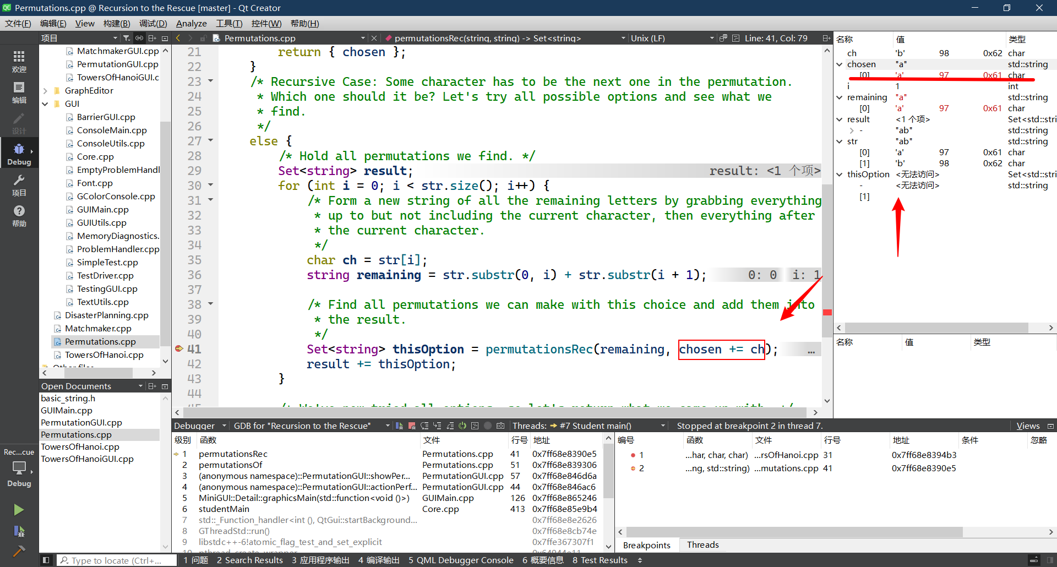
Task: Click the Build hammer icon
Action: pyautogui.click(x=19, y=550)
